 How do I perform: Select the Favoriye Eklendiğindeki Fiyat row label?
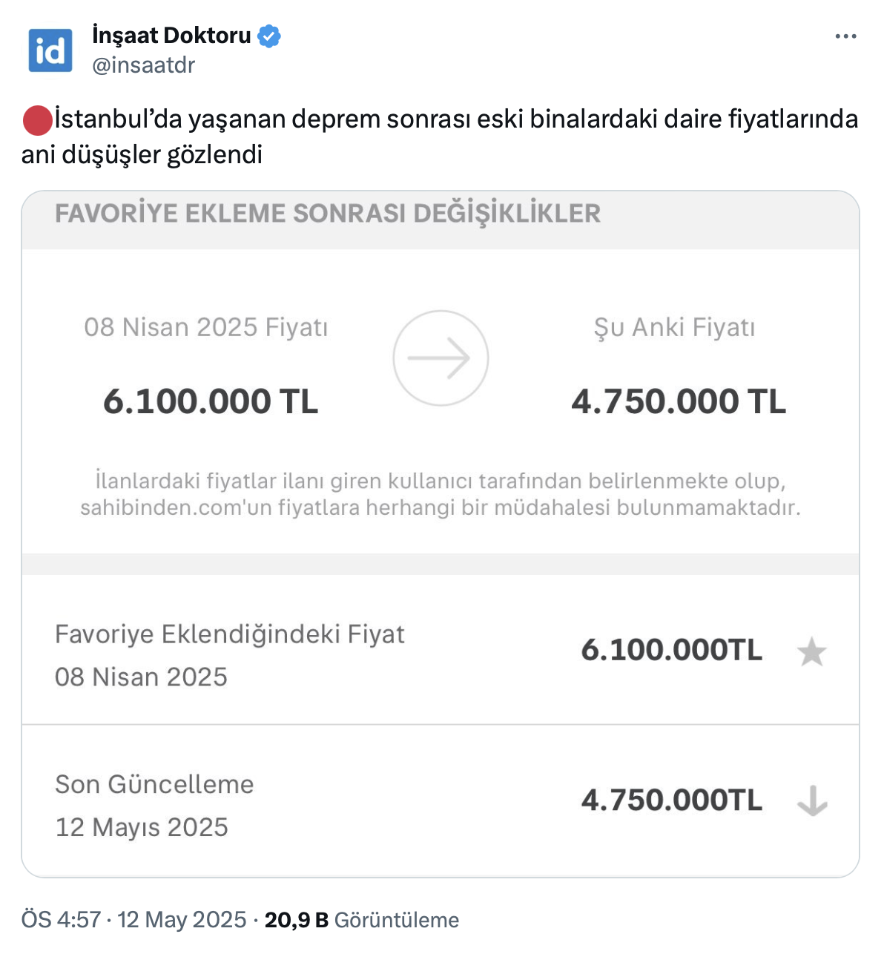tap(230, 634)
